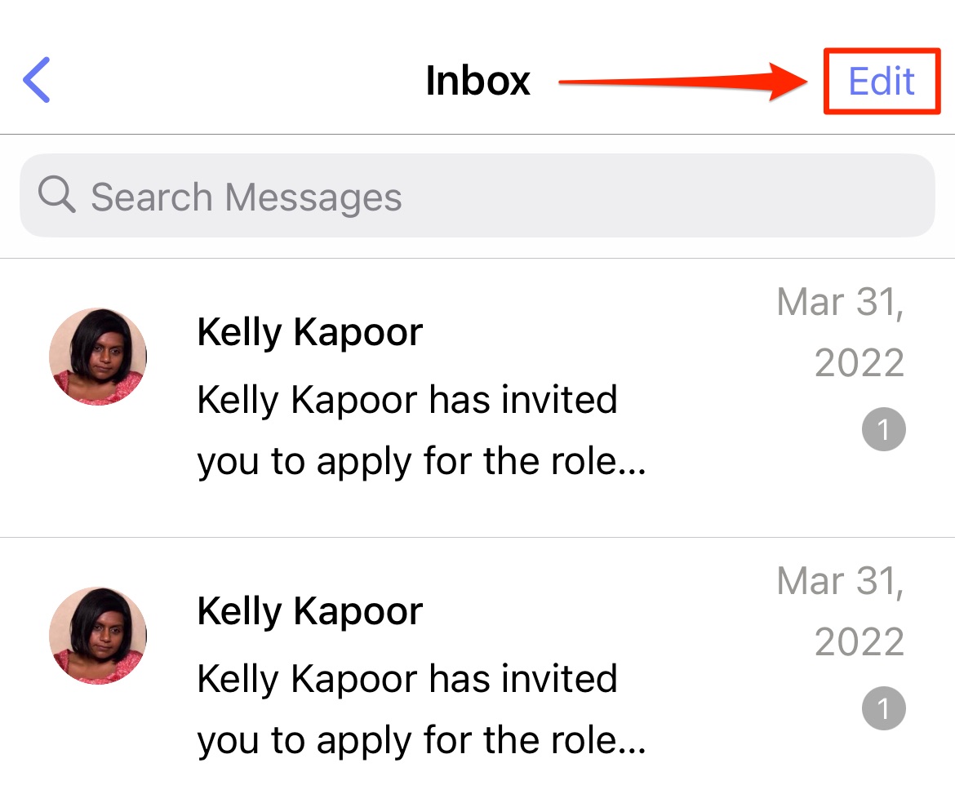Select the first conversation row

(477, 398)
